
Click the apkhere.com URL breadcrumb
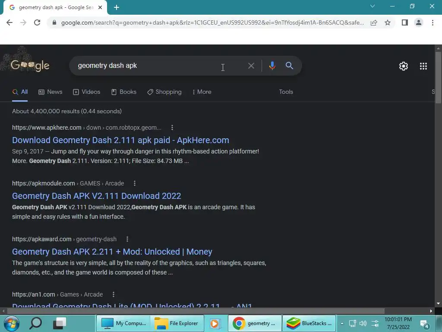pos(86,128)
